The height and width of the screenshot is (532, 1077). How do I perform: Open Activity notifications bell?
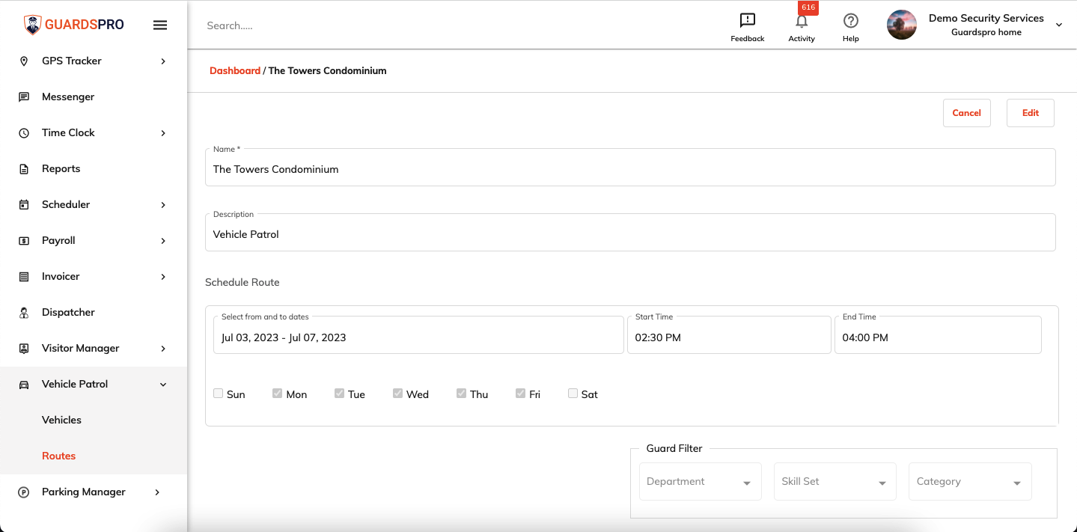(x=802, y=21)
